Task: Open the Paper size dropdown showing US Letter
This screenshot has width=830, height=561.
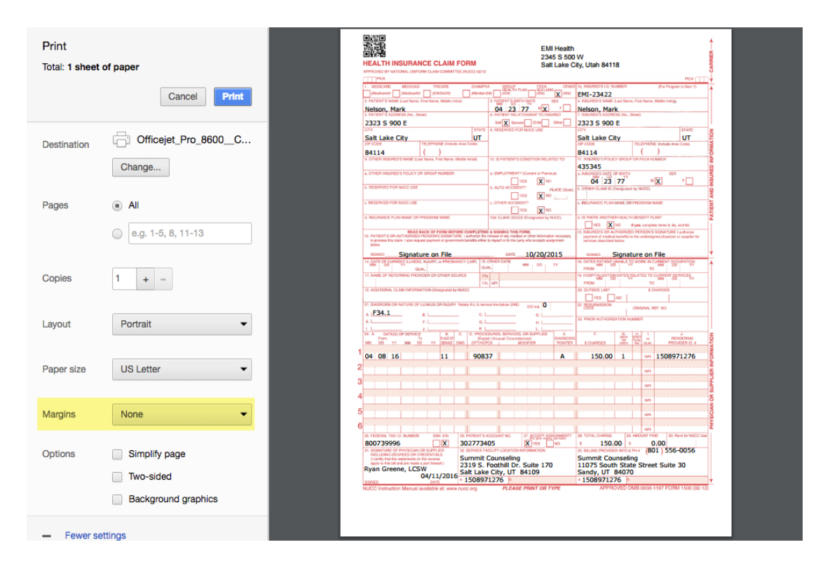Action: click(x=182, y=369)
